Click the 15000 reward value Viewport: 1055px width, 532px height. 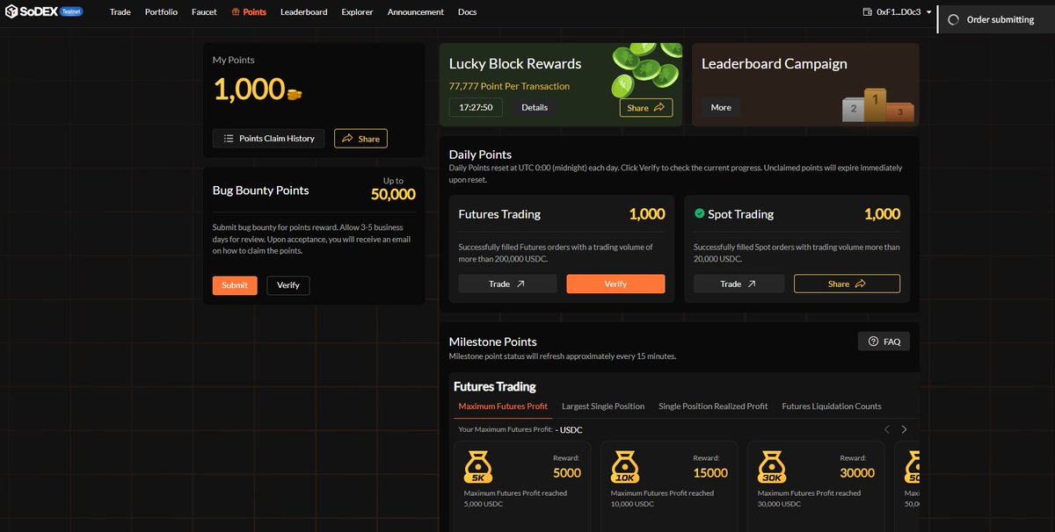710,472
